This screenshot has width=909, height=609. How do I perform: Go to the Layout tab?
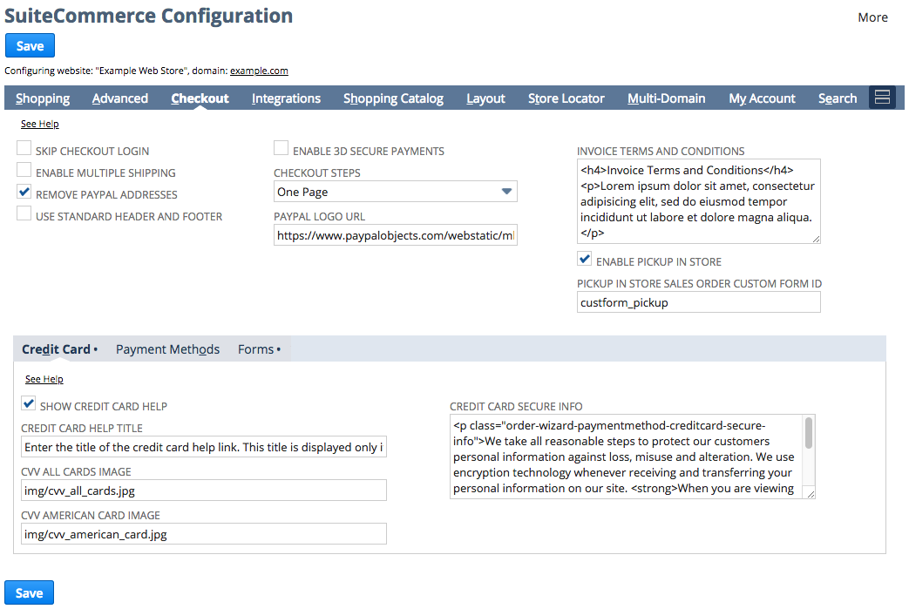click(485, 98)
